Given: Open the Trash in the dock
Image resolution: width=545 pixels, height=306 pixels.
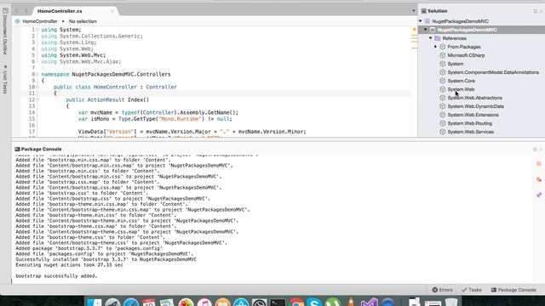Looking at the screenshot, I should tap(451, 303).
